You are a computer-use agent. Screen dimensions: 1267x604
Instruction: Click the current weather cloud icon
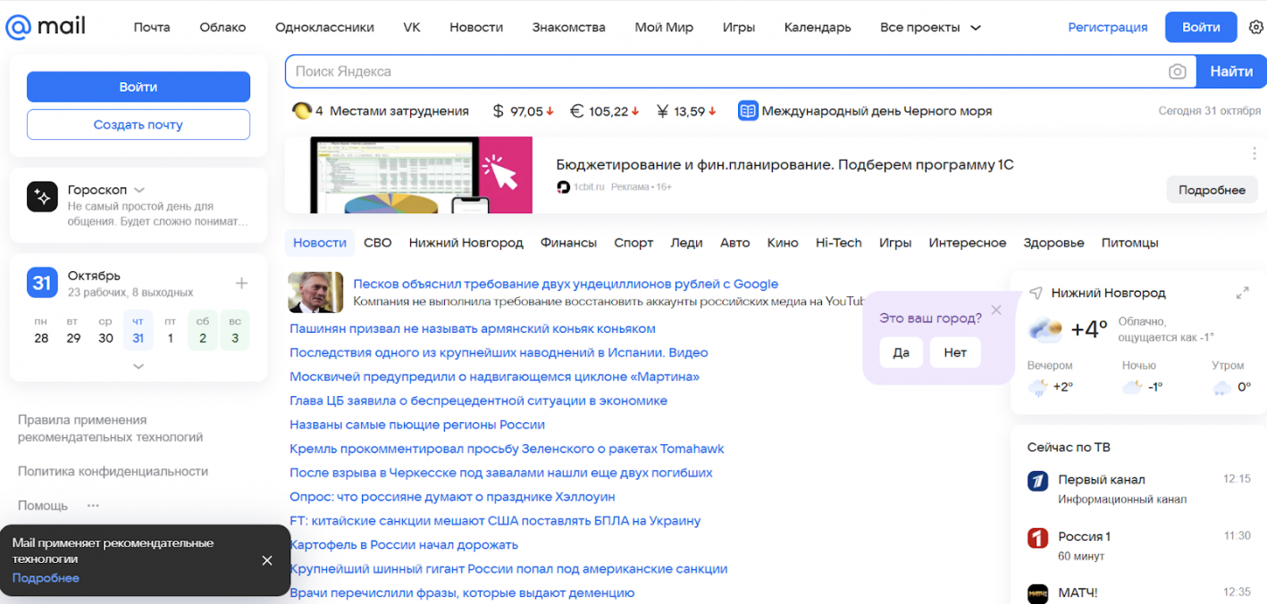1045,329
